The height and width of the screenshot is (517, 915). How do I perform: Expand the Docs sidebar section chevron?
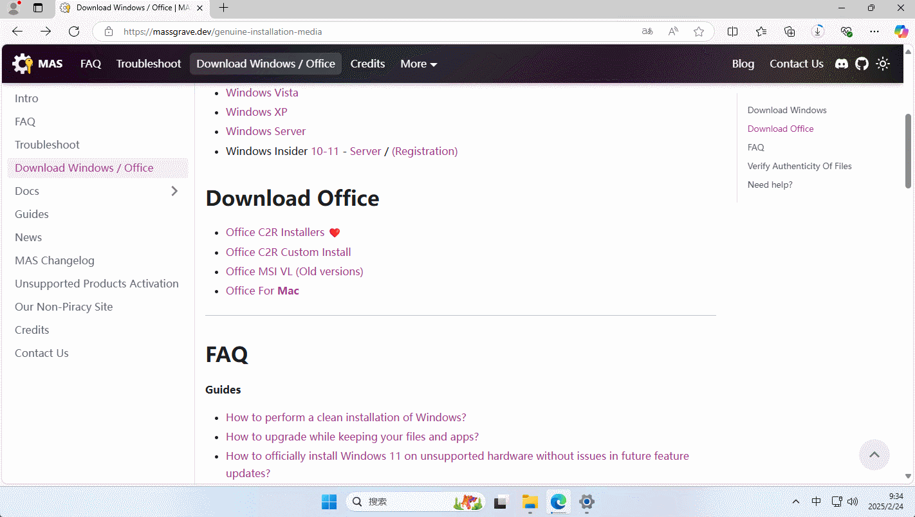click(x=174, y=191)
